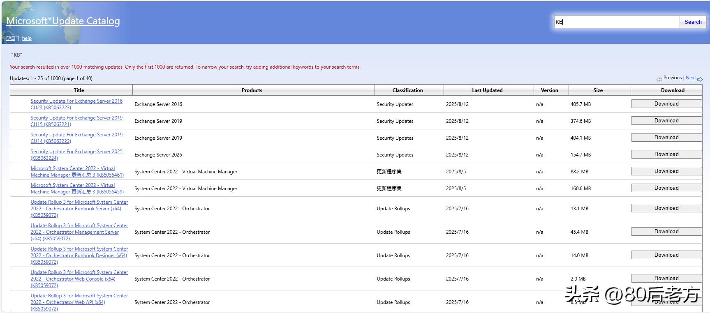The width and height of the screenshot is (710, 313).
Task: Open the FAQ link
Action: [x=11, y=38]
